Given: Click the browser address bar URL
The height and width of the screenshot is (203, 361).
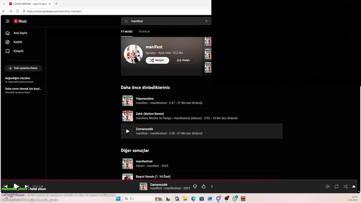Looking at the screenshot, I should (54, 11).
